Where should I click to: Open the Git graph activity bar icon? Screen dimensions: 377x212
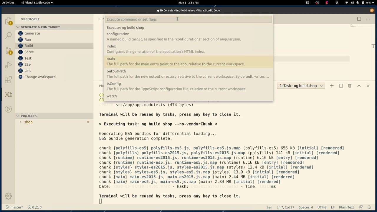(x=8, y=109)
